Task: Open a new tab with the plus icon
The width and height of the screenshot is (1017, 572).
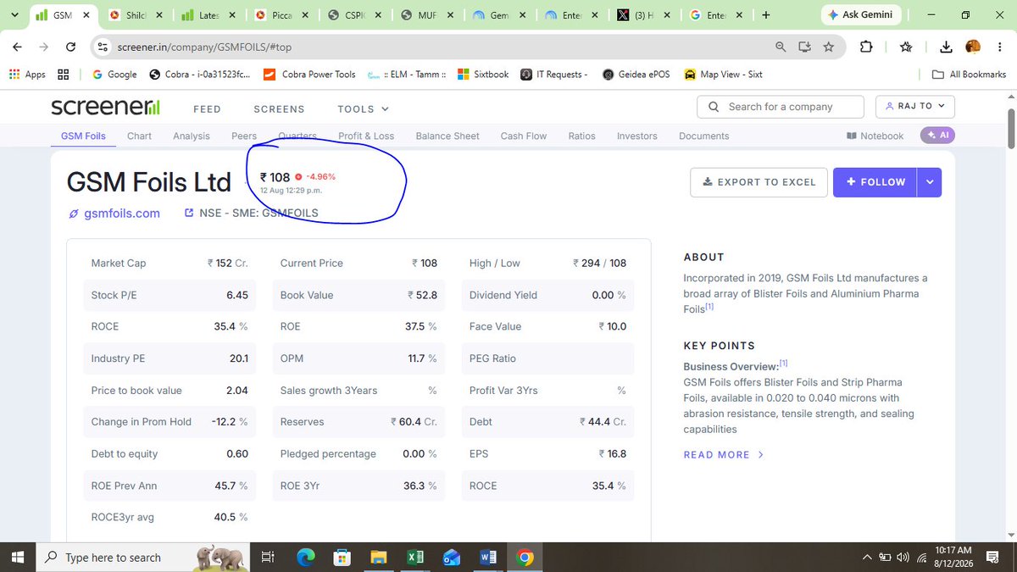Action: 766,15
